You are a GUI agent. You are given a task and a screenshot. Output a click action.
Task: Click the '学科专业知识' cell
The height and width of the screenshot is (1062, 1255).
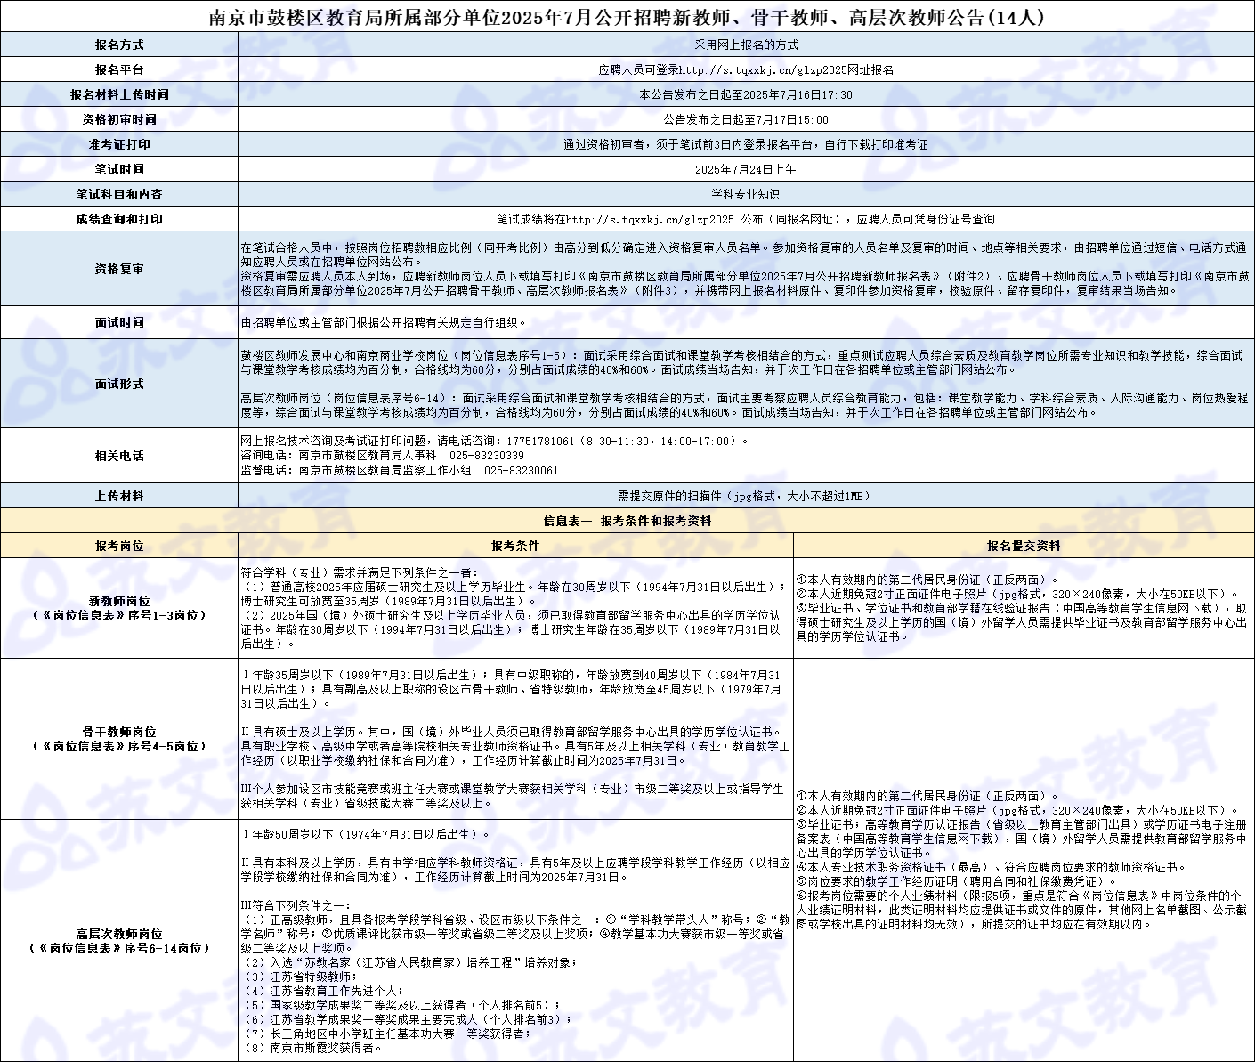(746, 194)
